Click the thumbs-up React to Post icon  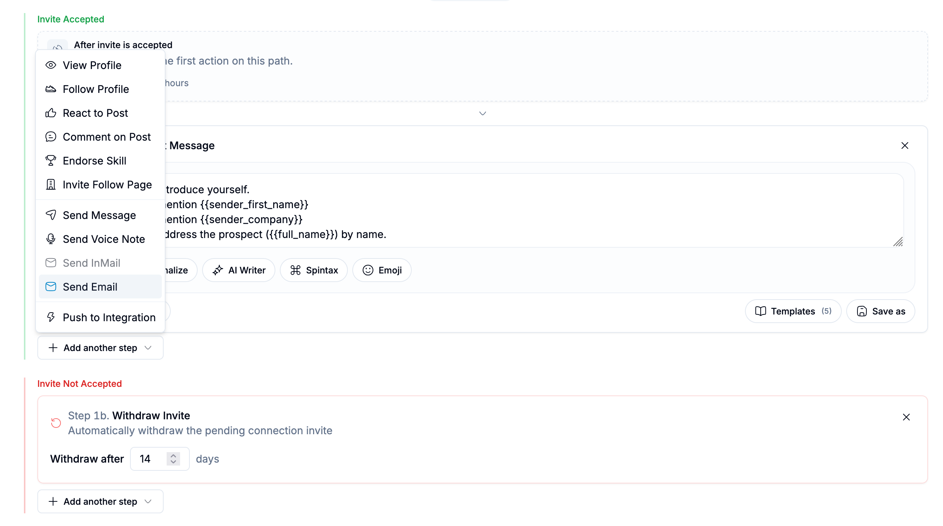[51, 113]
